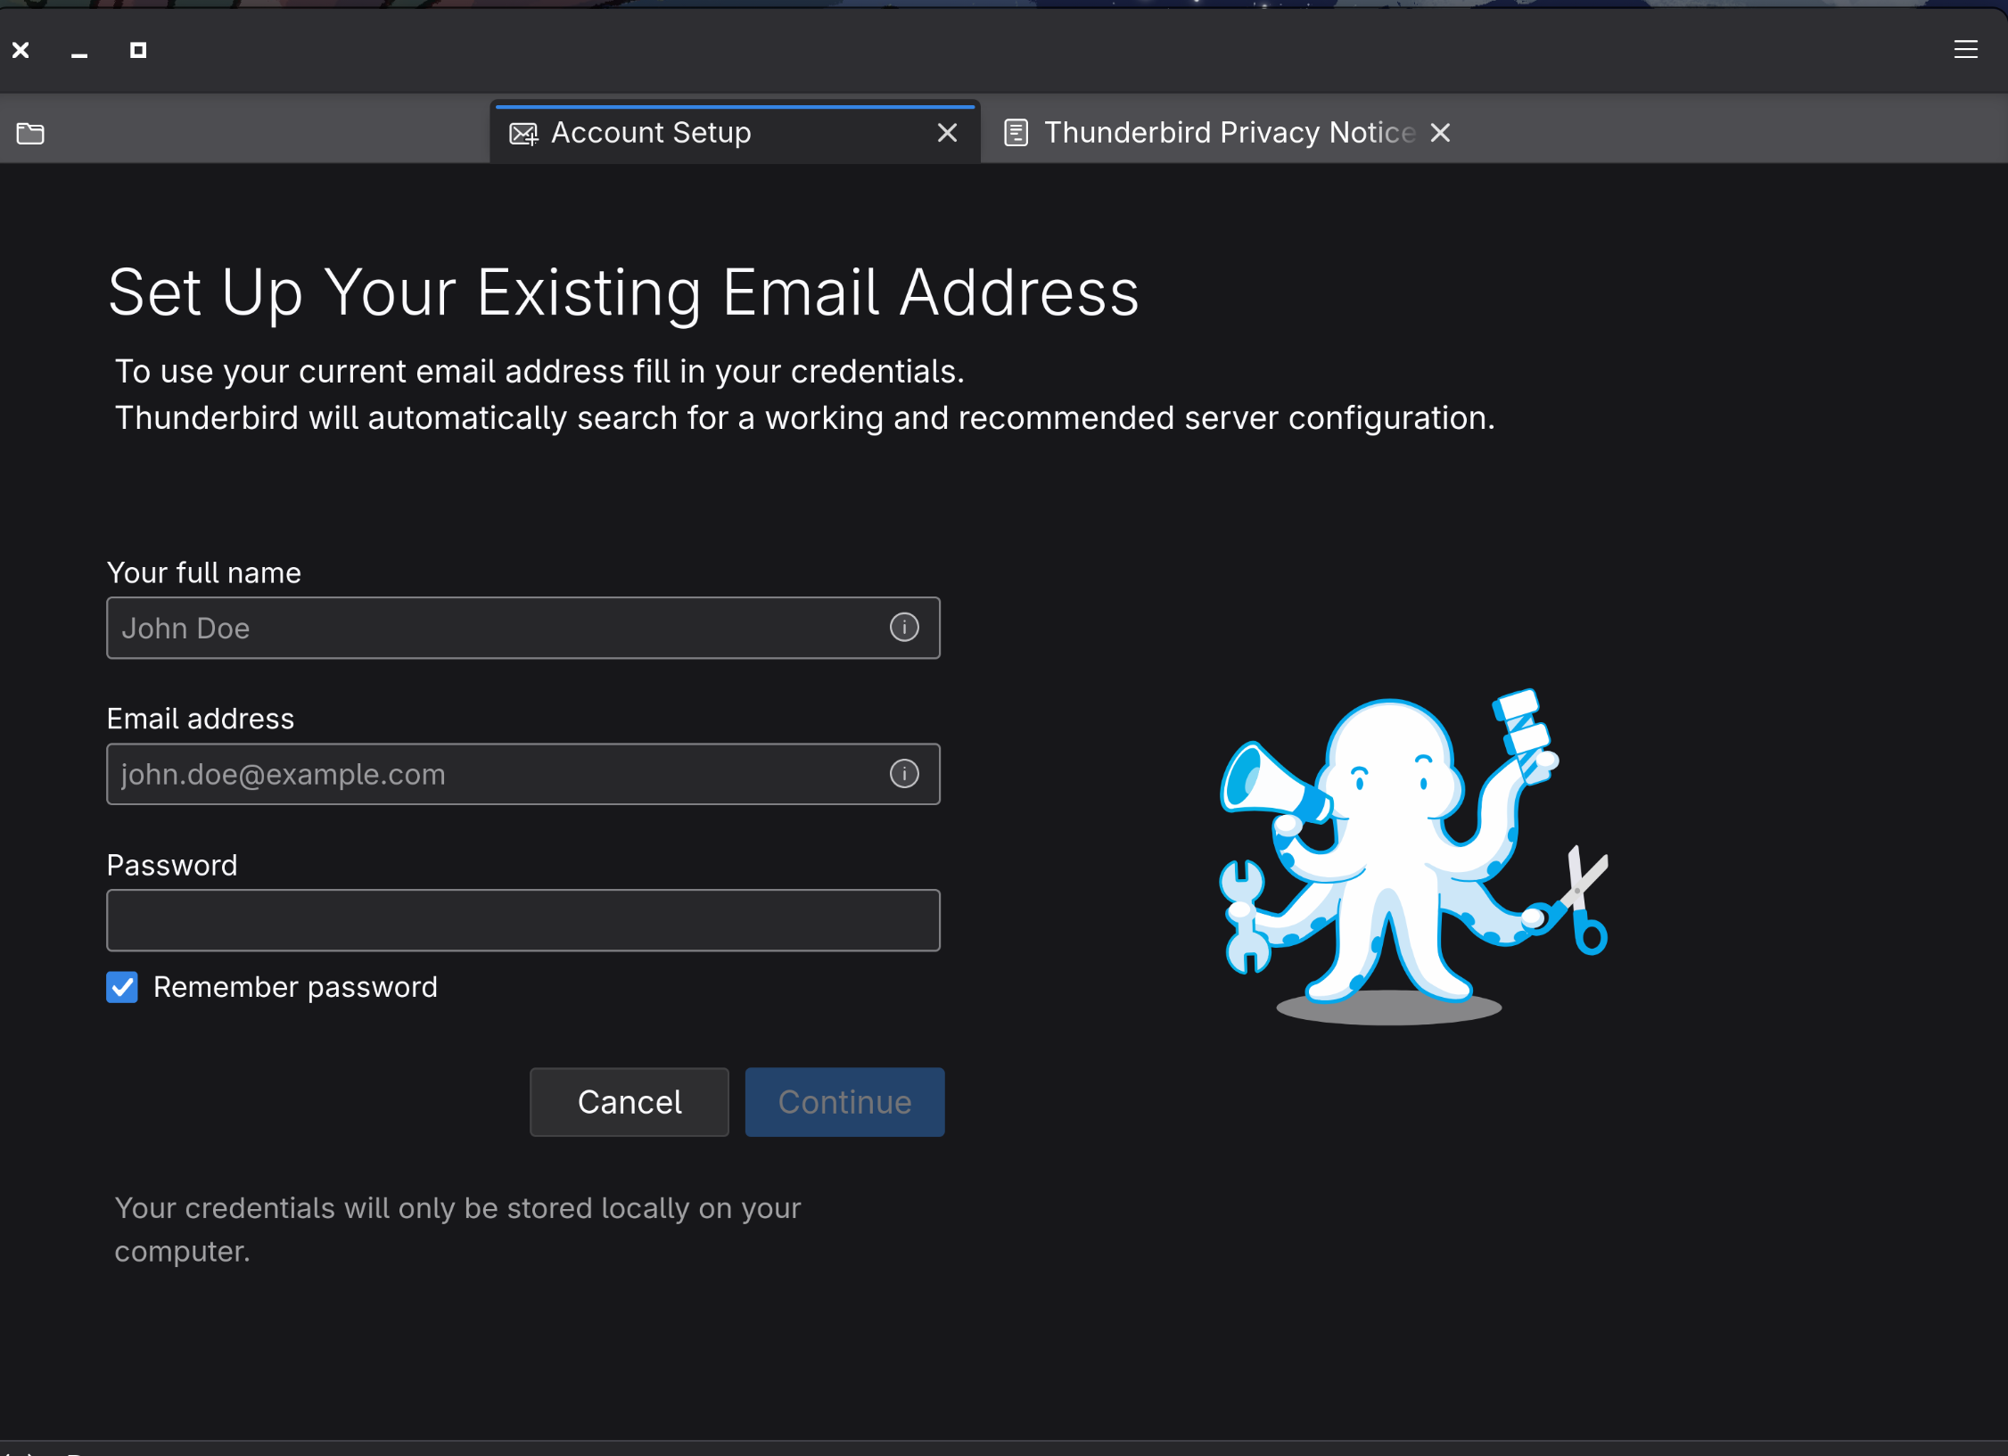
Task: Click the full name info icon
Action: point(904,628)
